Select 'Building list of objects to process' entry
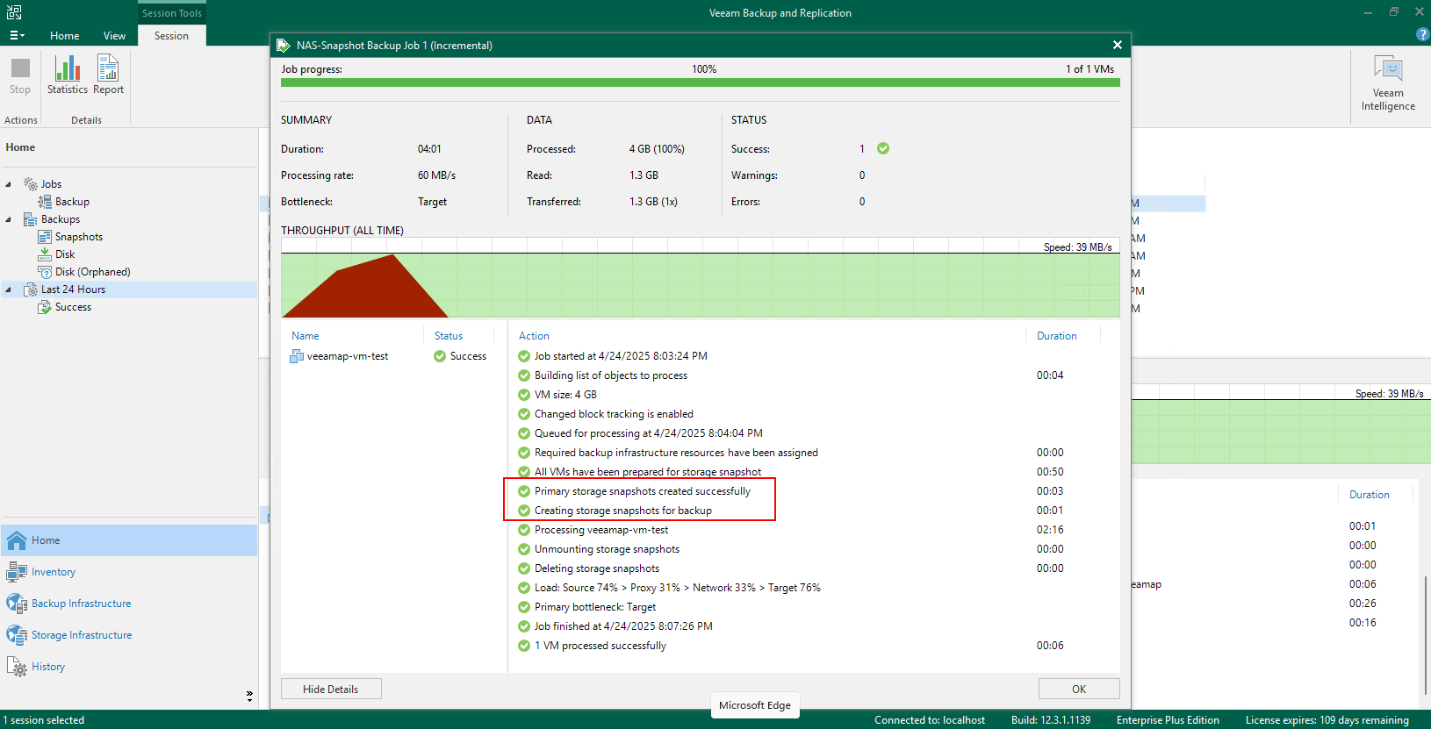This screenshot has height=729, width=1431. pos(611,375)
